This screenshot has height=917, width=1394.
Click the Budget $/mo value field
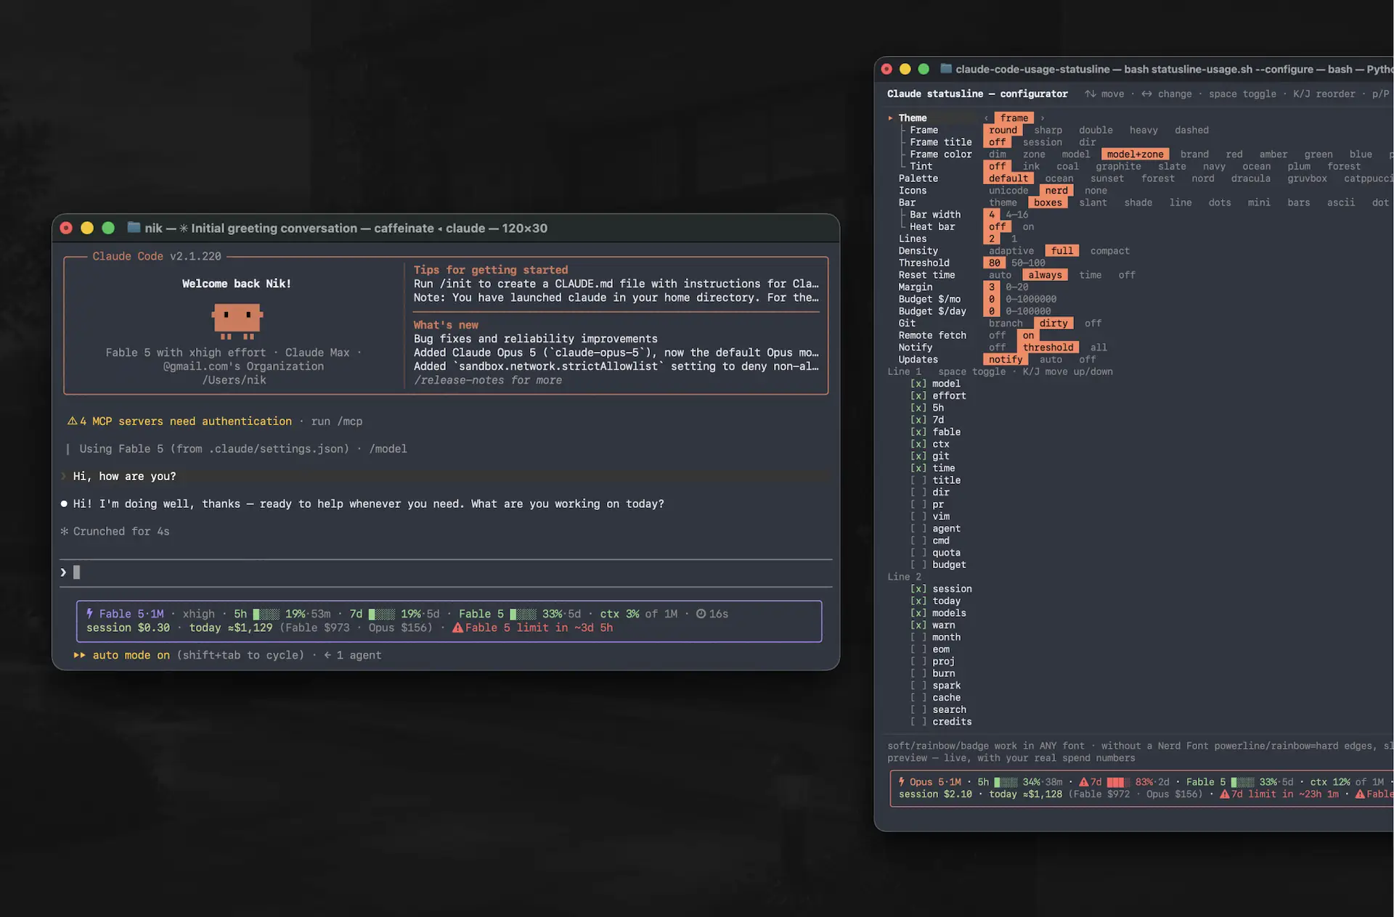992,300
